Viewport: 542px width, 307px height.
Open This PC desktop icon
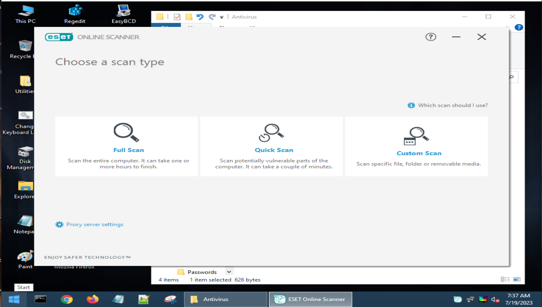[26, 14]
